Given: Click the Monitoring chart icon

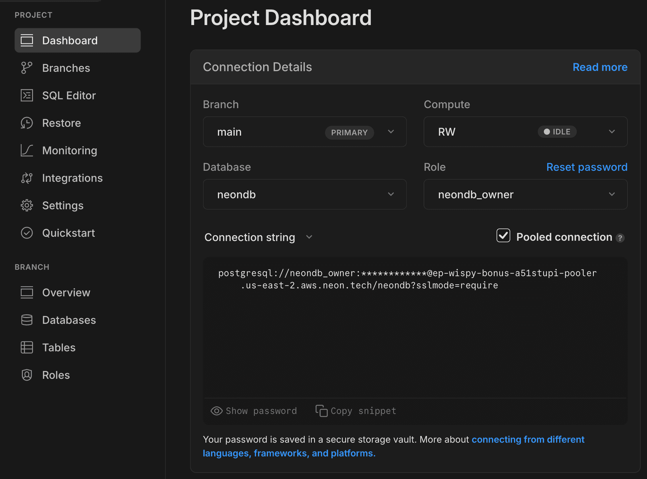Looking at the screenshot, I should pyautogui.click(x=27, y=150).
